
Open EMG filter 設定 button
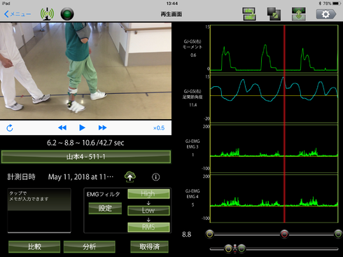(x=105, y=208)
